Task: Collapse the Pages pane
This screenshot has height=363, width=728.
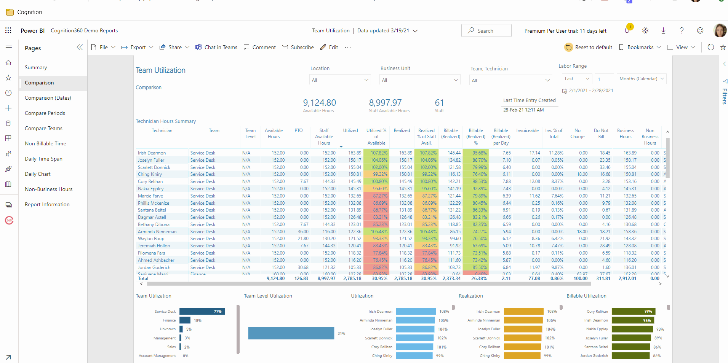Action: click(x=80, y=48)
